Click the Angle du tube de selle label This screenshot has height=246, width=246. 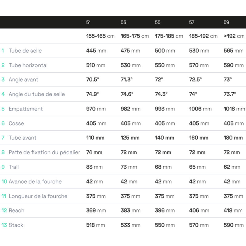37,94
